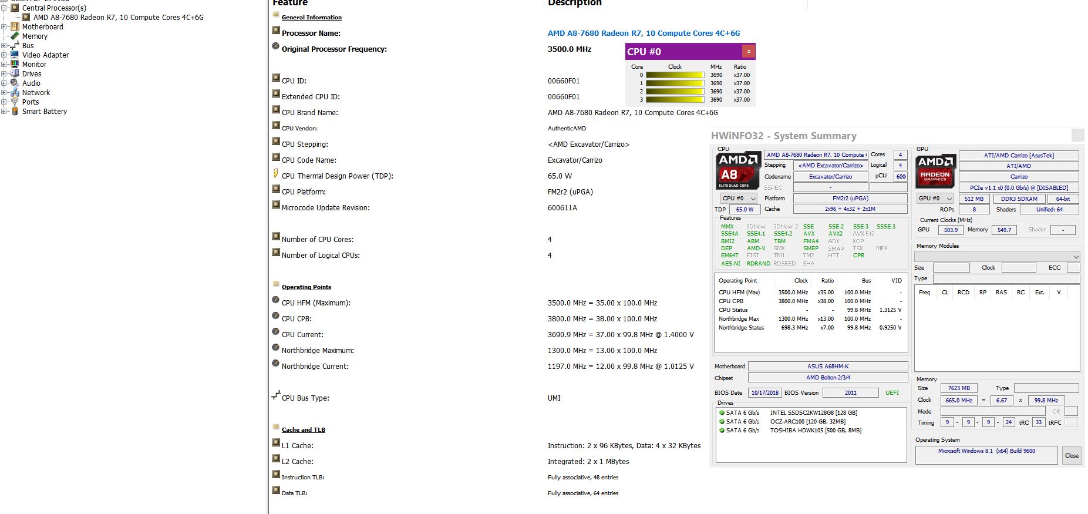
Task: Expand the Smart Battery tree node
Action: coord(4,111)
